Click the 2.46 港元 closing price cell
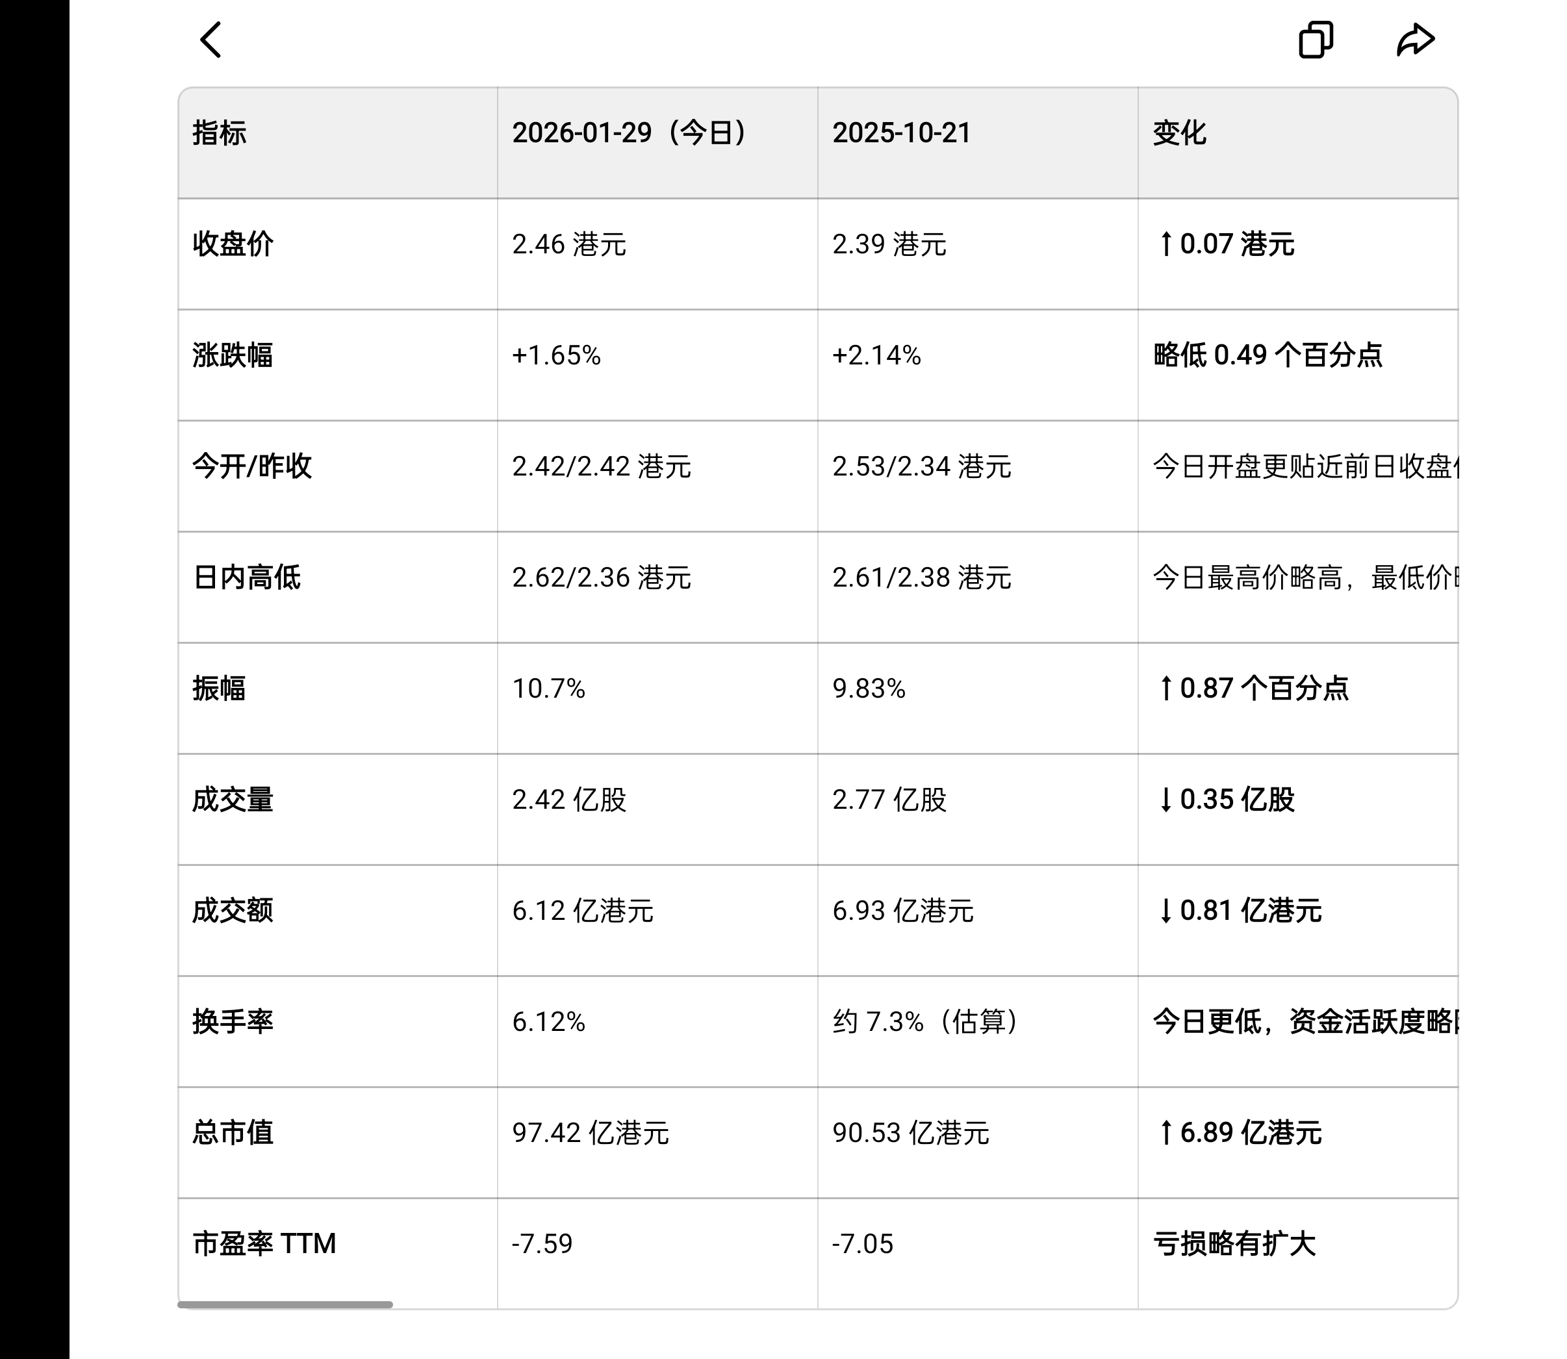 (569, 244)
